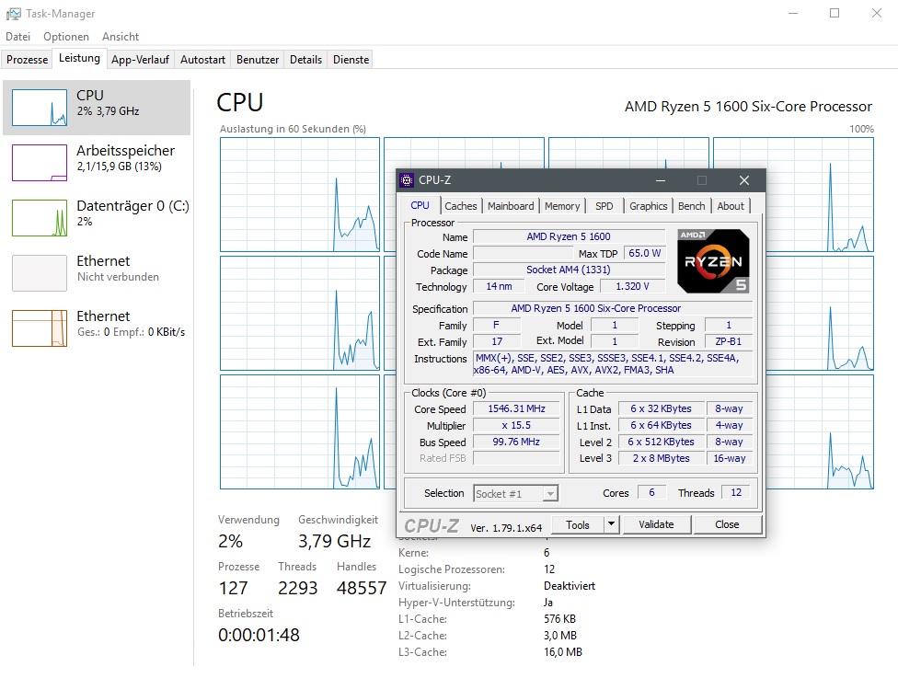Click the Handles count 48557
The width and height of the screenshot is (898, 678).
point(362,588)
